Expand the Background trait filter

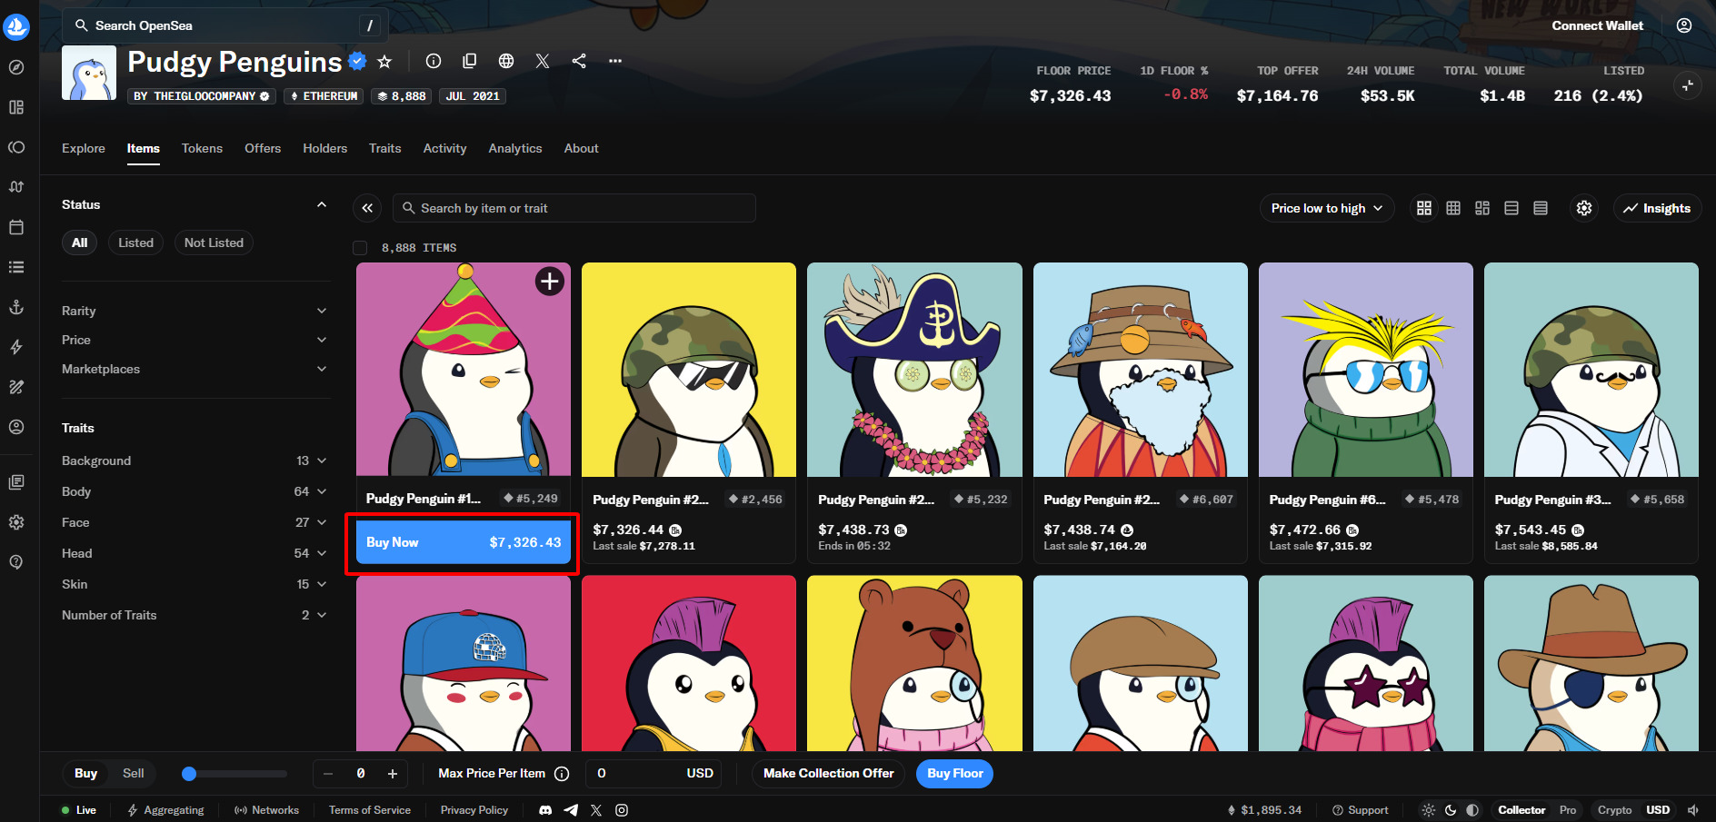click(194, 461)
